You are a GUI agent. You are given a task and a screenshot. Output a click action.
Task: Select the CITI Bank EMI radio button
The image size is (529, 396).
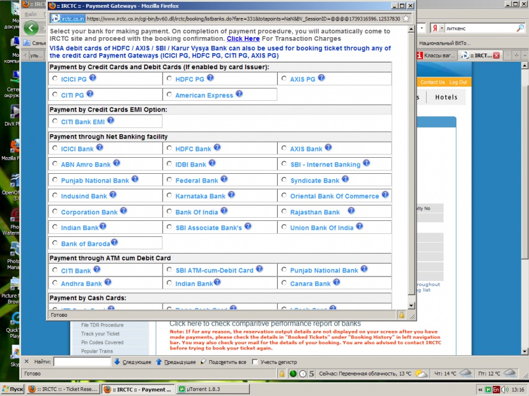point(56,121)
